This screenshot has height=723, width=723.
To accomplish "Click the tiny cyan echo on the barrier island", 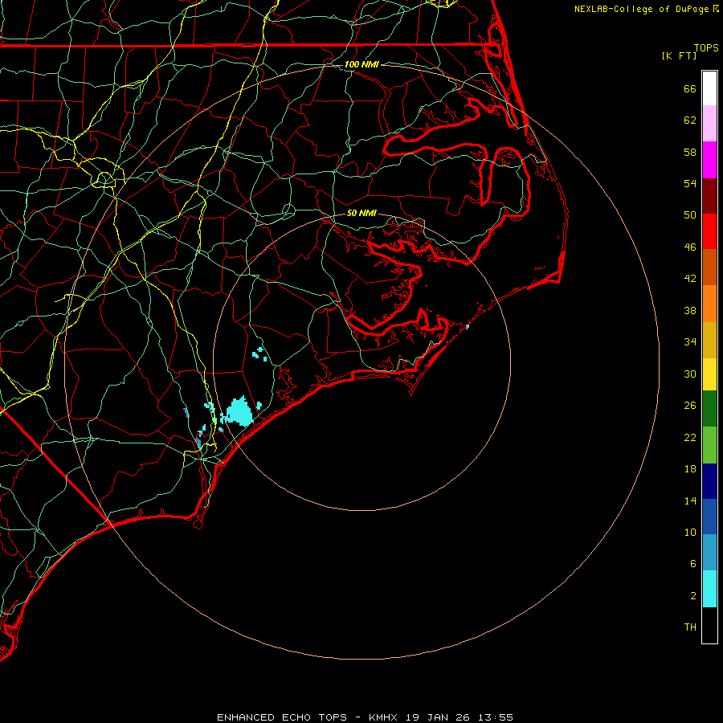I will click(467, 326).
